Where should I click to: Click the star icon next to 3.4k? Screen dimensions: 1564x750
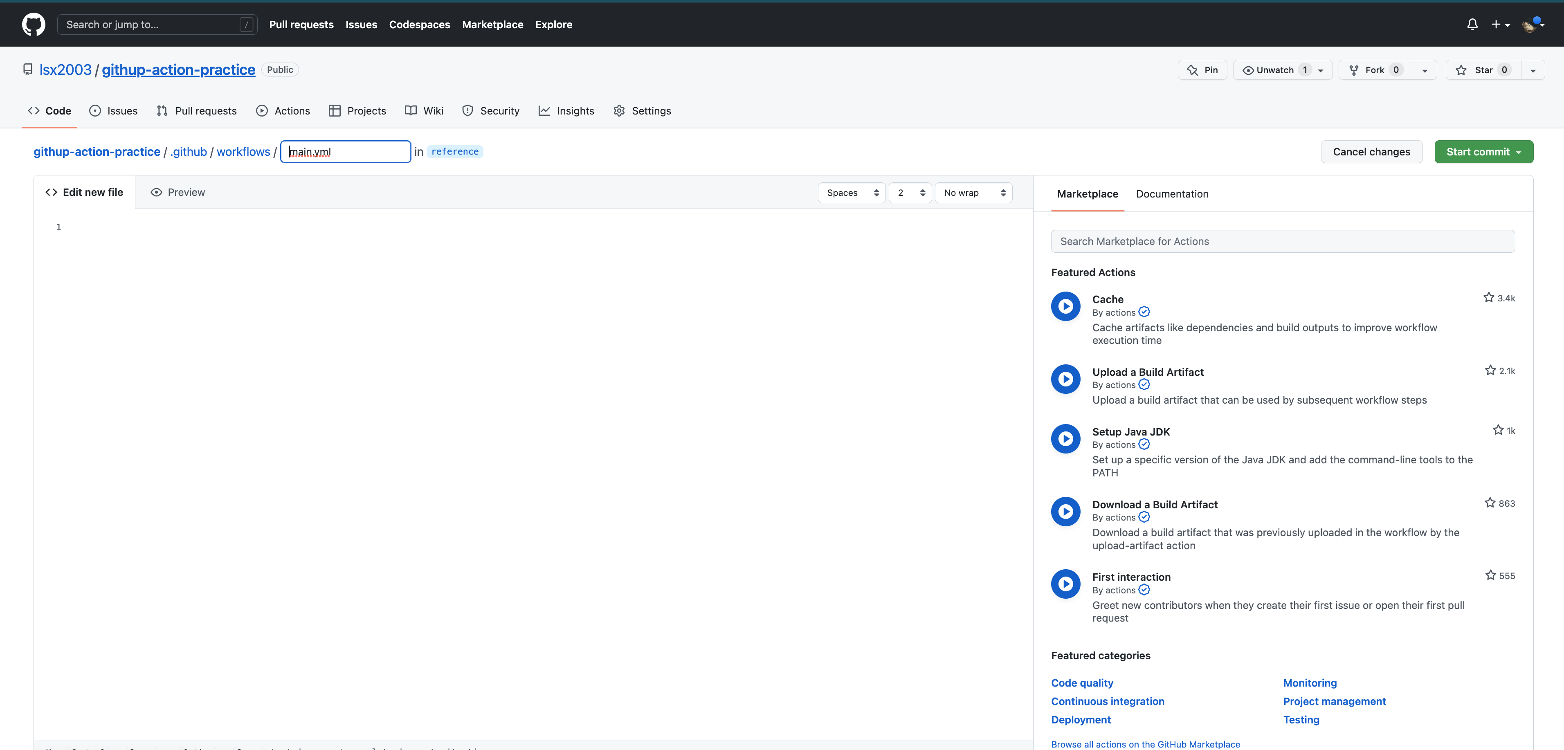click(1488, 298)
